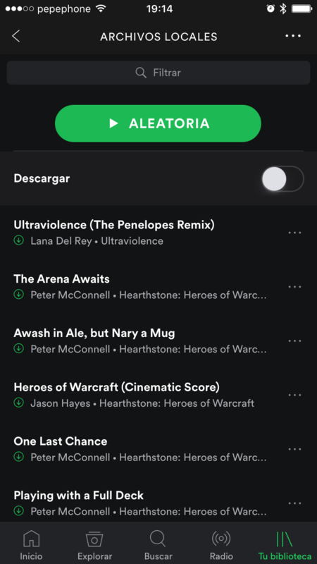Open more options for Ultraviolence remix
Viewport: 317px width, 564px height.
coord(294,233)
